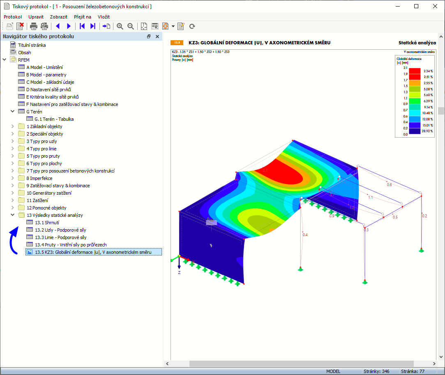Screen dimensions: 445x375
Task: Go to previous page with left blue arrow
Action: [x=58, y=26]
